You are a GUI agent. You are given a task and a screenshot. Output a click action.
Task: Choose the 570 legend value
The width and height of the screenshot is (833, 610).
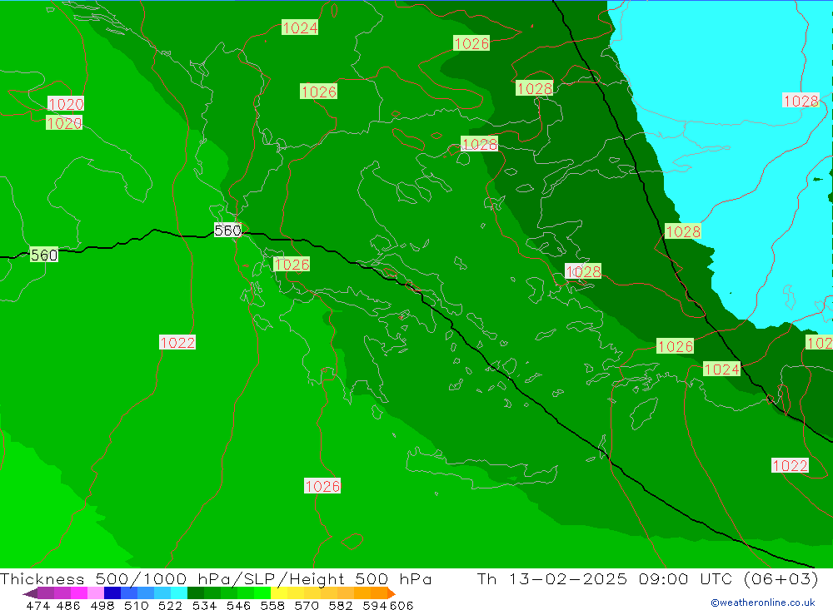(x=307, y=605)
